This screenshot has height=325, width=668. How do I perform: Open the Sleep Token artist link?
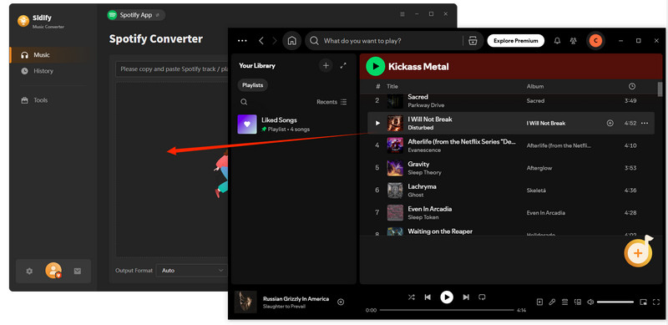[423, 217]
